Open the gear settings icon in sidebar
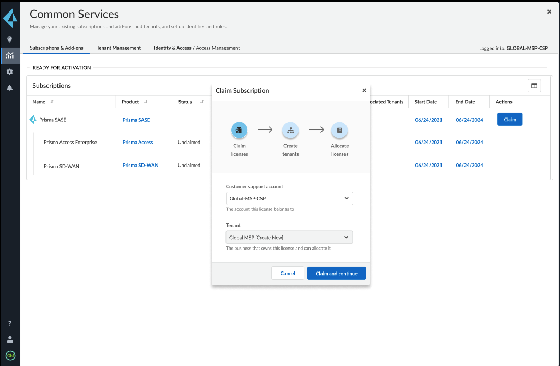The width and height of the screenshot is (560, 366). pos(9,72)
